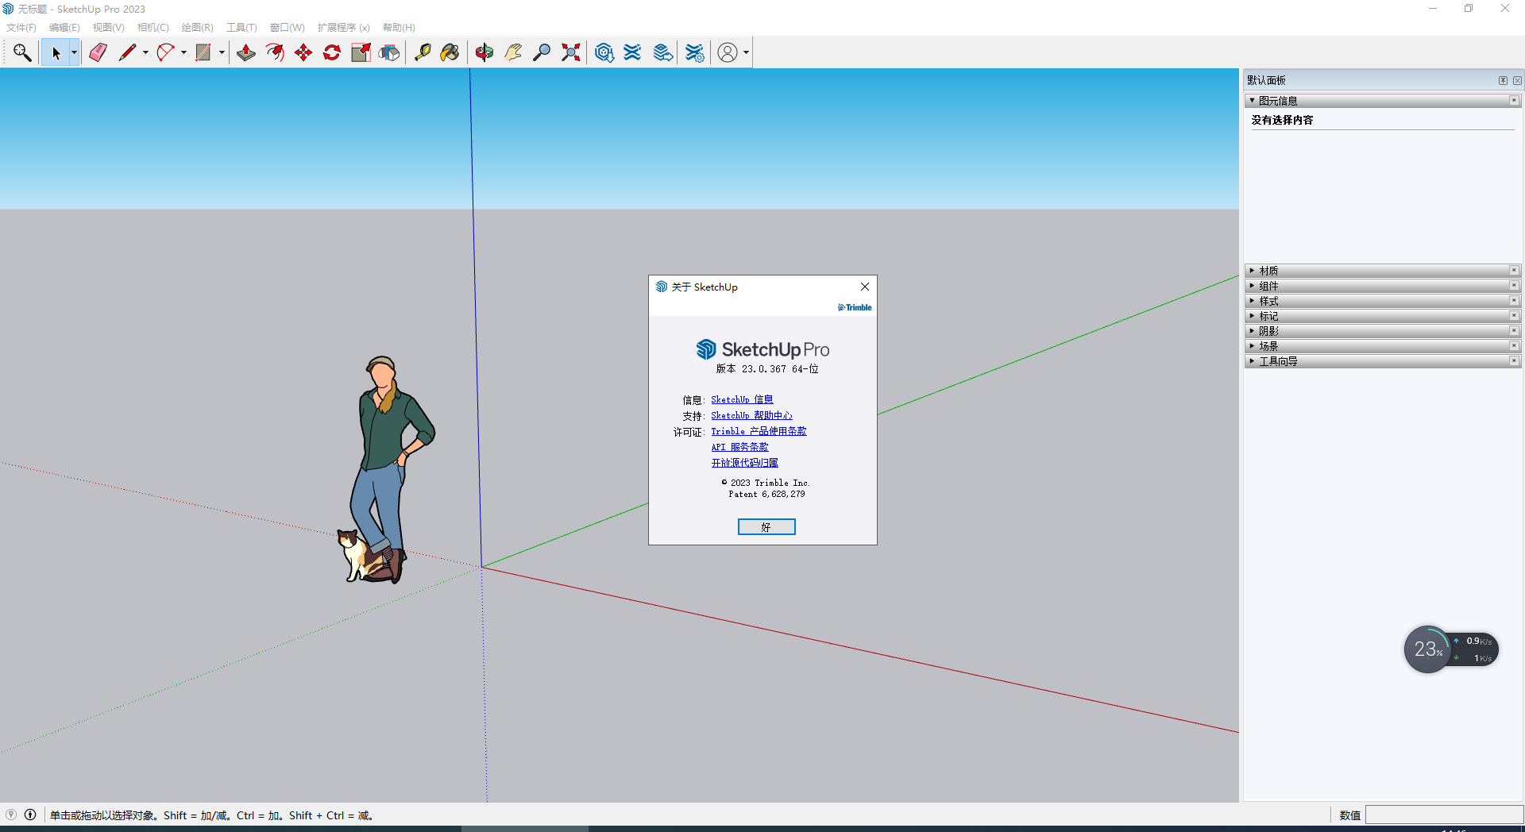
Task: Collapse the 图元信息 panel section
Action: (x=1277, y=101)
